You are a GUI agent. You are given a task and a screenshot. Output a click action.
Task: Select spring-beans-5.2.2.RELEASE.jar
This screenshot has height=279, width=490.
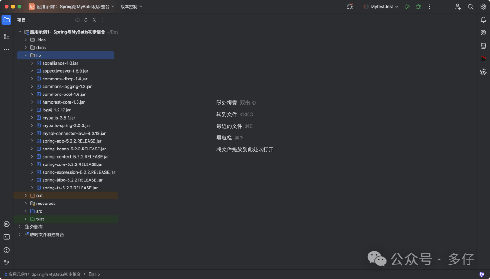(74, 149)
